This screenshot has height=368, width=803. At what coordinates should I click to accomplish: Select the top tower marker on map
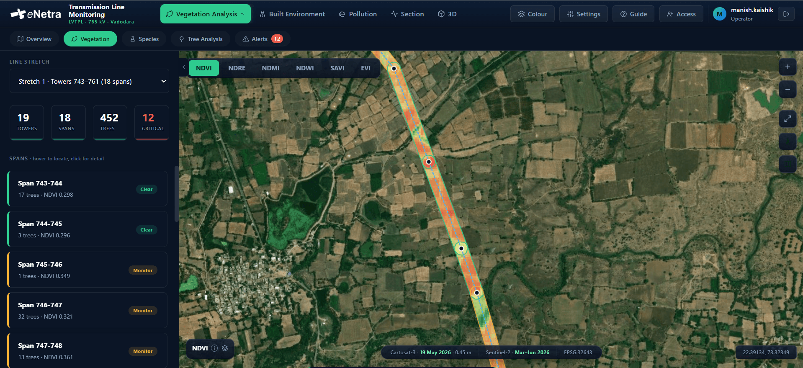click(x=394, y=69)
